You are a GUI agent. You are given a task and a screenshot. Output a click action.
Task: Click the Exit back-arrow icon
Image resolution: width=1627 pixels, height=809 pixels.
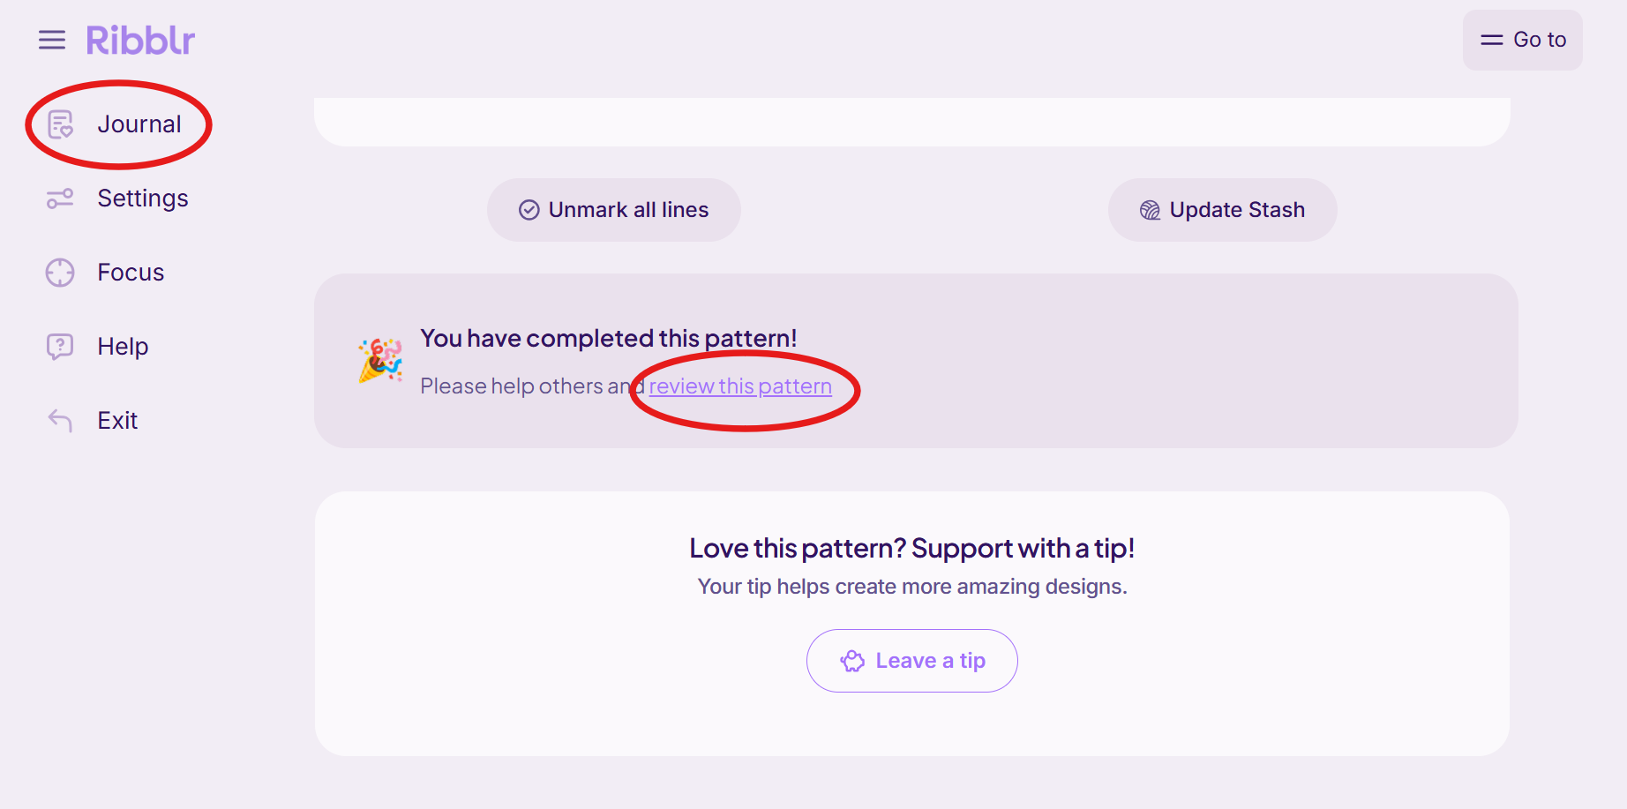point(60,421)
